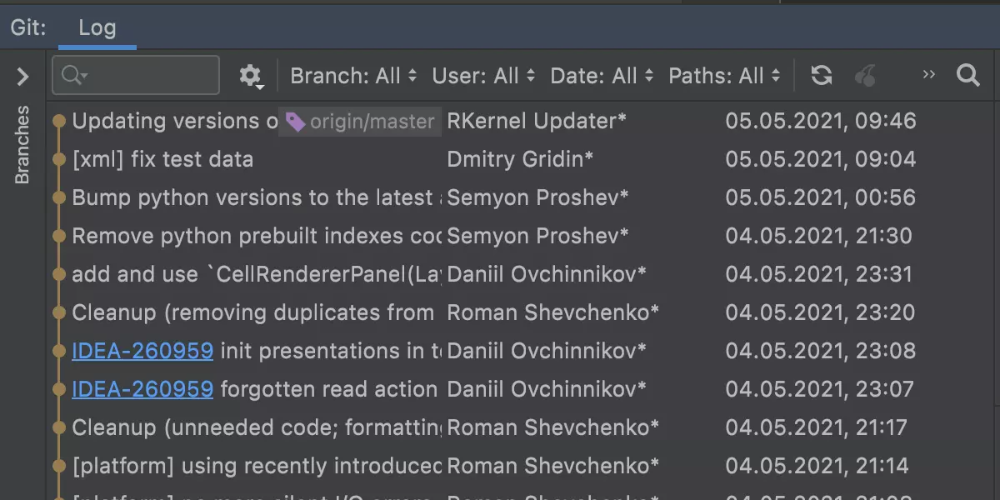
Task: Open the Branch: All filter dropdown
Action: 353,76
